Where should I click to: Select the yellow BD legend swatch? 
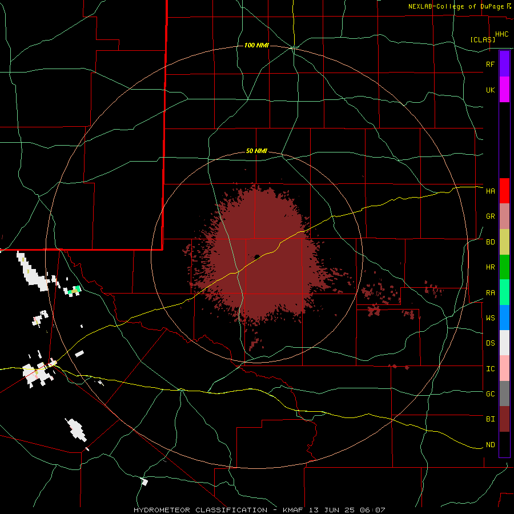[504, 242]
